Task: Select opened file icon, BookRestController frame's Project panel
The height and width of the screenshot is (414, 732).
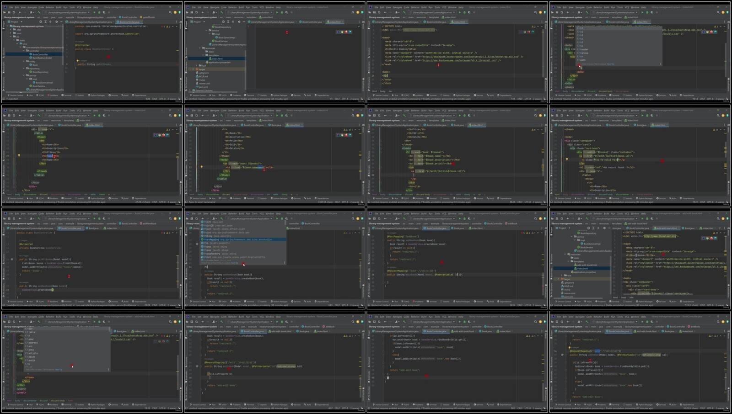Action: tap(40, 21)
